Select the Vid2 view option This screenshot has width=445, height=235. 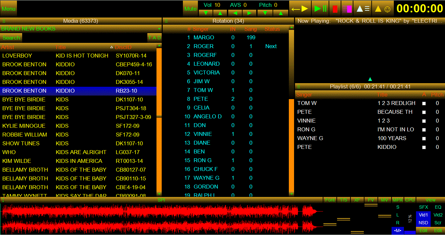click(438, 215)
